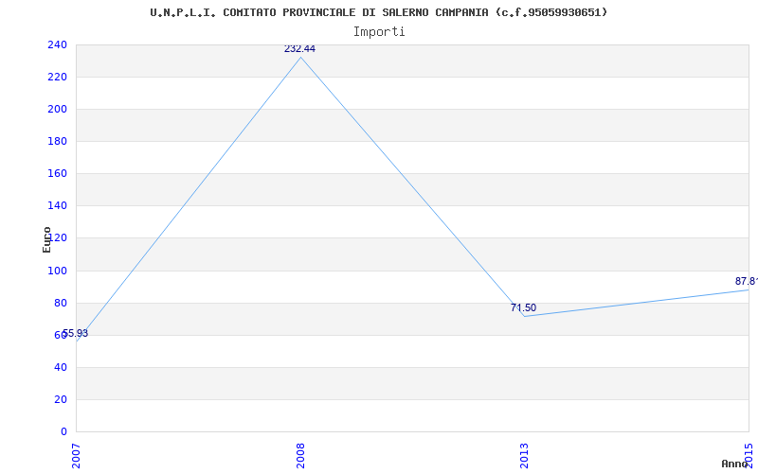This screenshot has height=473, width=758.
Task: Click the line data point at 2013
Action: (525, 316)
